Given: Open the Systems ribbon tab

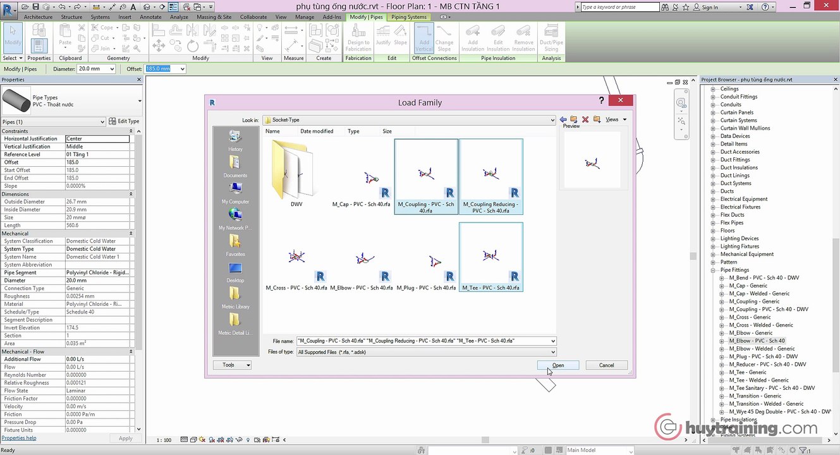Looking at the screenshot, I should click(100, 17).
